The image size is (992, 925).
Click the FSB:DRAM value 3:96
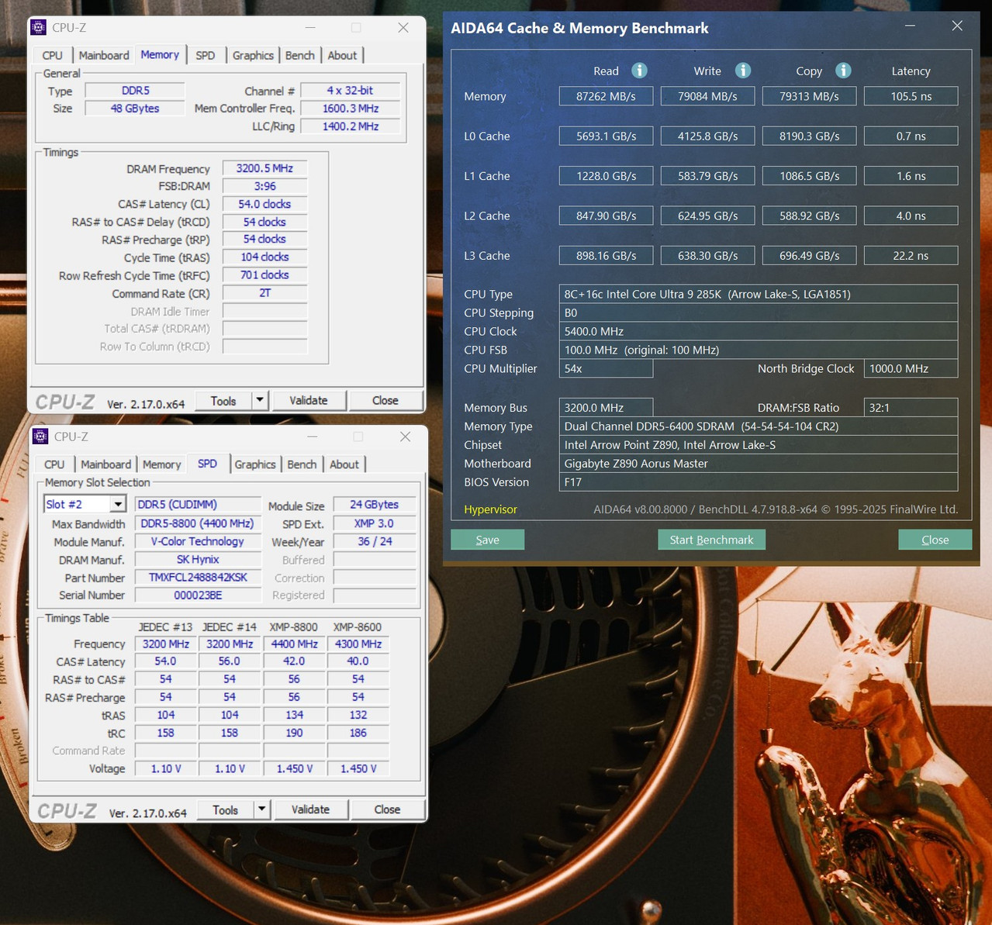point(264,186)
